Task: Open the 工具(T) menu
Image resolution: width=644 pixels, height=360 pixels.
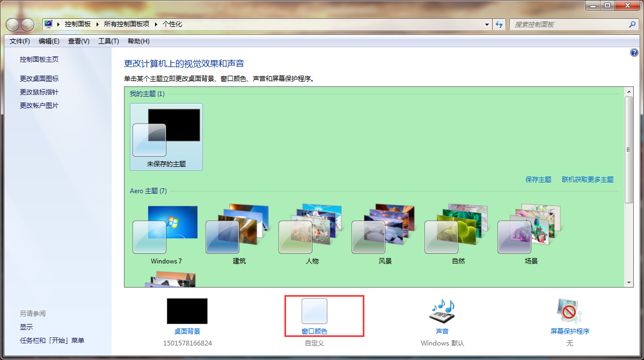Action: coord(108,41)
